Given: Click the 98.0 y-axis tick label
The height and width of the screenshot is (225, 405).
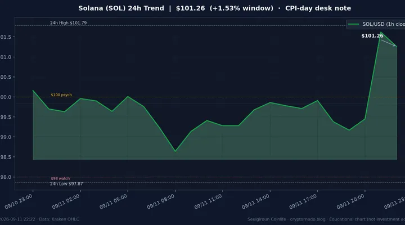Looking at the screenshot, I should click(x=6, y=177).
